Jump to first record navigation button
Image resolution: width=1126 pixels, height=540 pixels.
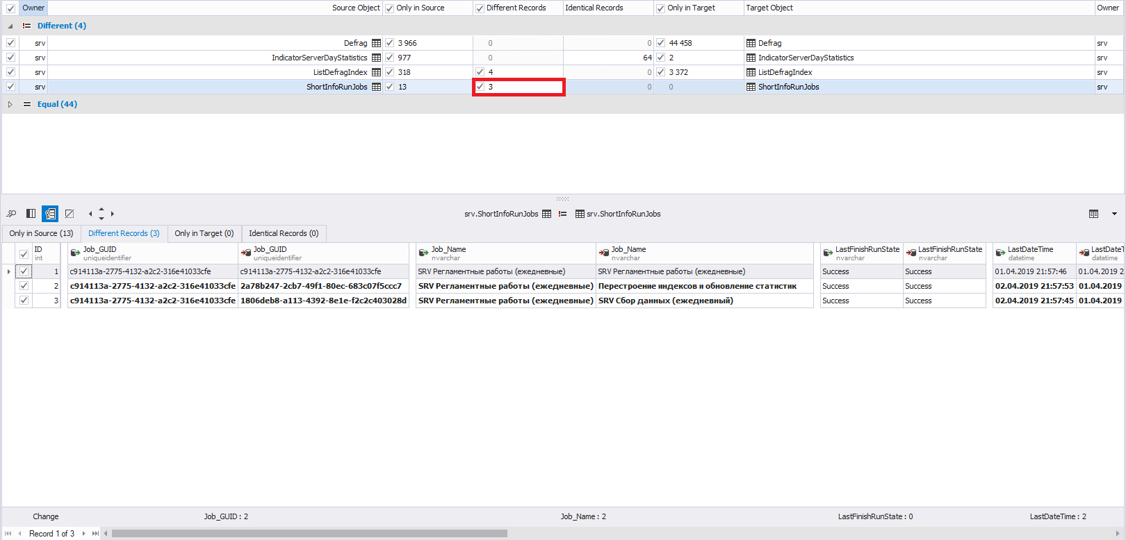click(8, 534)
